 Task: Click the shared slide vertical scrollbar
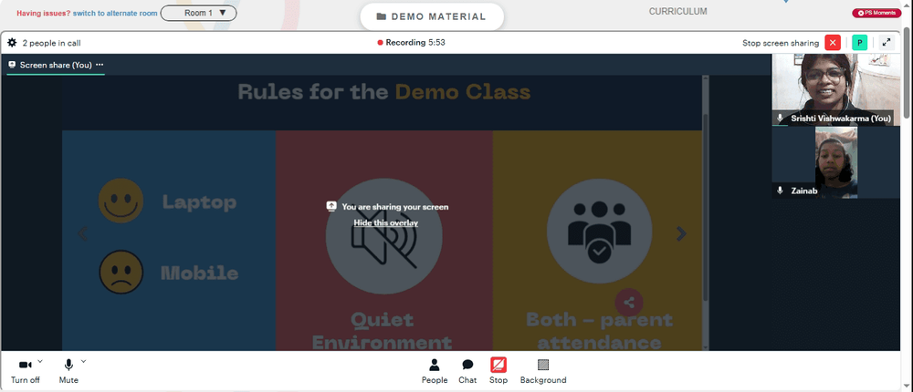(x=707, y=207)
